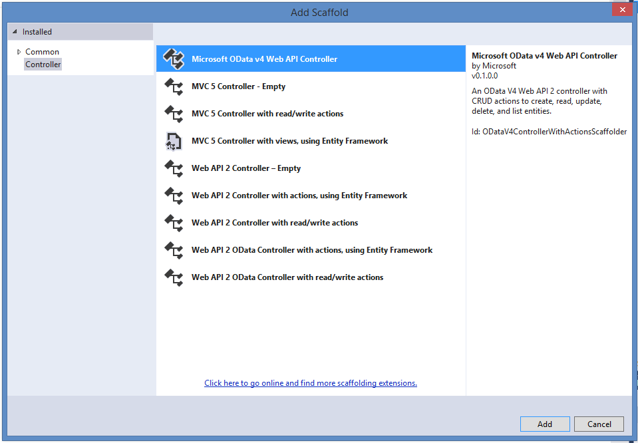Choose MVC 5 Controller with read/write actions
The image size is (638, 443).
coord(311,114)
